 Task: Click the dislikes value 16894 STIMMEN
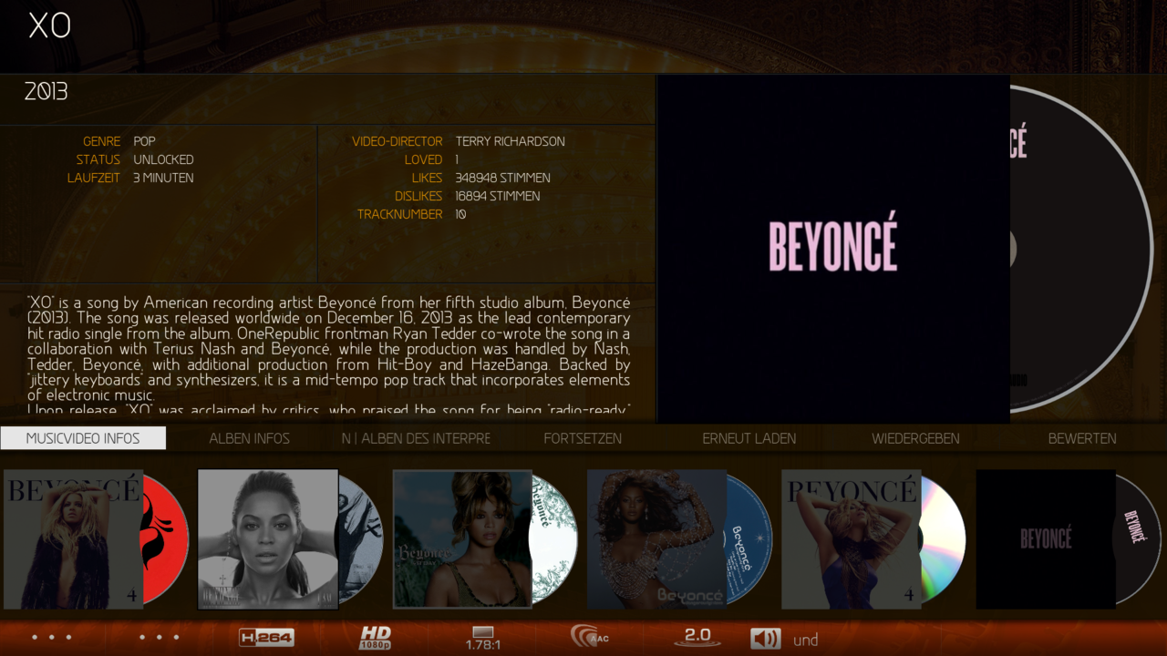[497, 196]
